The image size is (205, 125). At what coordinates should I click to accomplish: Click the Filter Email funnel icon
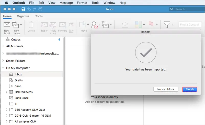(x=167, y=25)
